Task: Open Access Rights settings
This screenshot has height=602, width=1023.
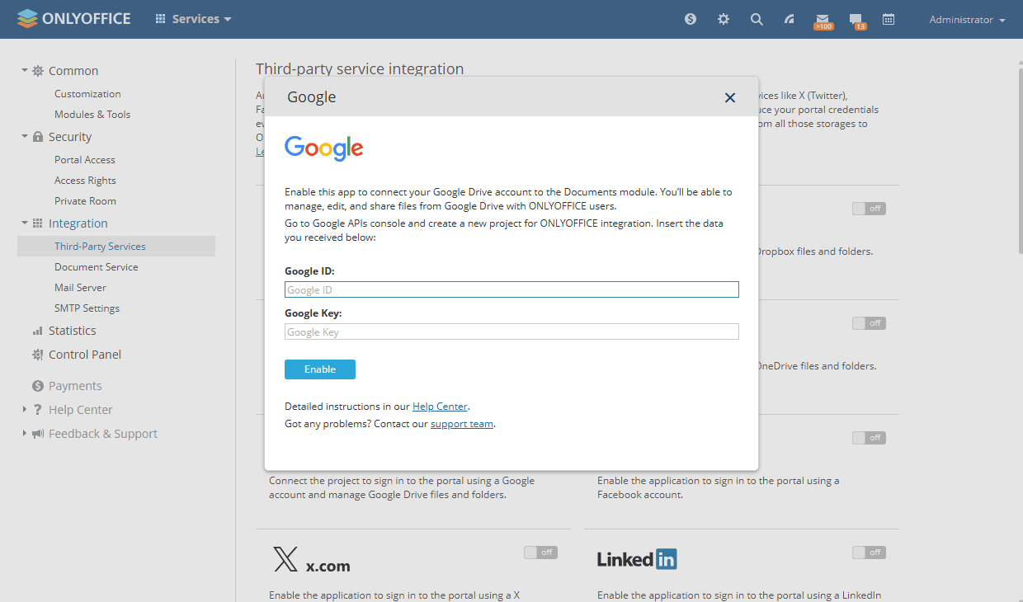Action: [x=85, y=181]
